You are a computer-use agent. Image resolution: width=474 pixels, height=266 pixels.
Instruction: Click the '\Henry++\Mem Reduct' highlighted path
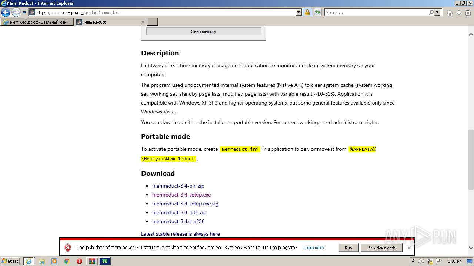168,159
